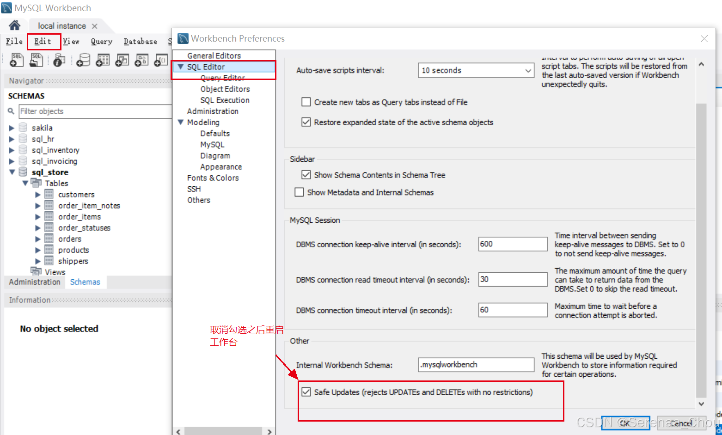This screenshot has width=722, height=435.
Task: Click the create new view icon
Action: click(122, 60)
